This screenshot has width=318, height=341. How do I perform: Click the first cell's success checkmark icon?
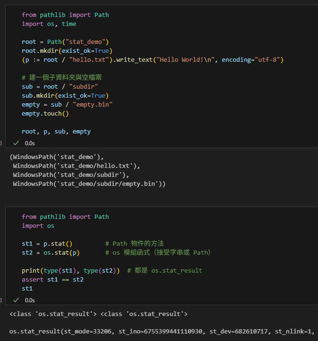[16, 143]
